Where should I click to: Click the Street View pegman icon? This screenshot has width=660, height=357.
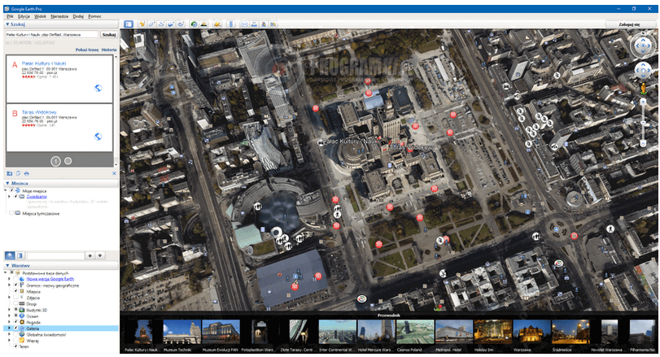point(643,89)
